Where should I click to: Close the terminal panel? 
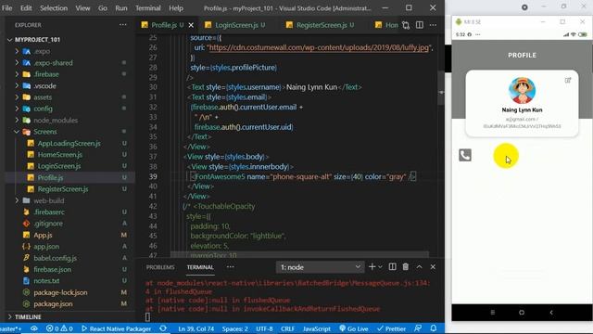coord(433,267)
